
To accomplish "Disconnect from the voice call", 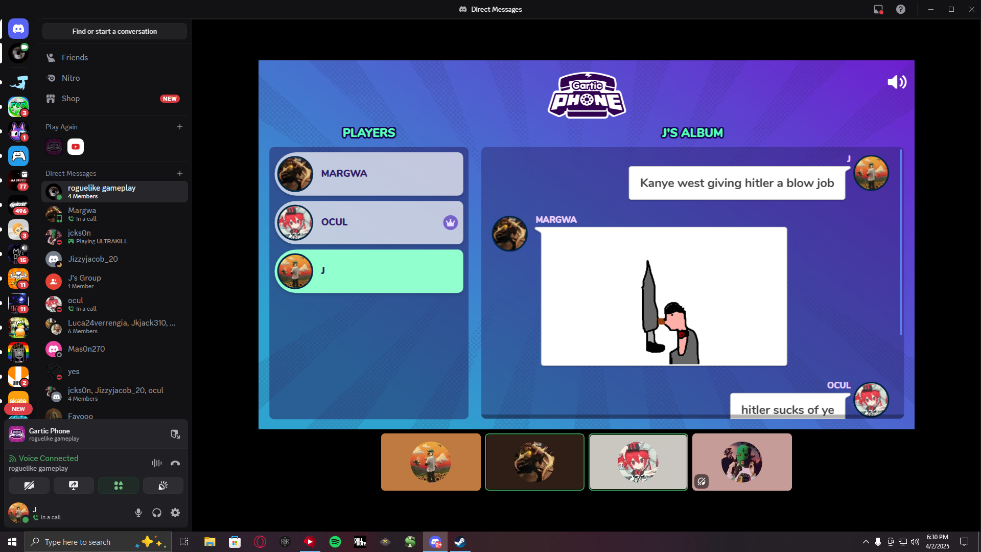I will 175,463.
